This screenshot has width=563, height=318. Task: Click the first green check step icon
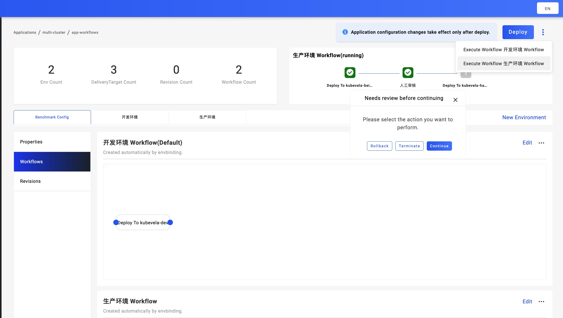tap(350, 73)
